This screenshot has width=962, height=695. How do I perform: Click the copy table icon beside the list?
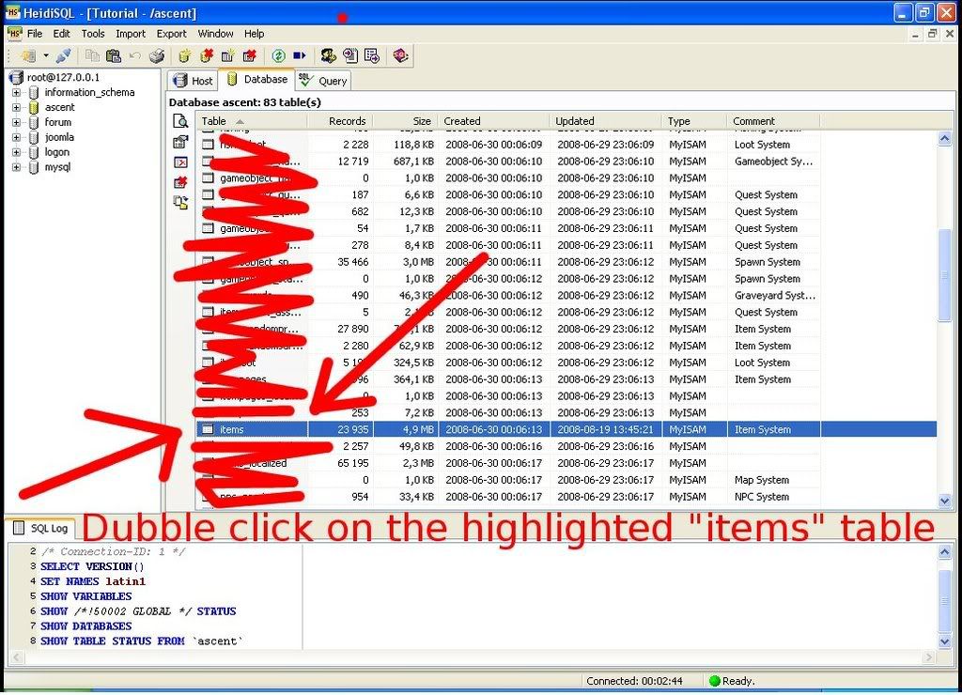pyautogui.click(x=180, y=203)
